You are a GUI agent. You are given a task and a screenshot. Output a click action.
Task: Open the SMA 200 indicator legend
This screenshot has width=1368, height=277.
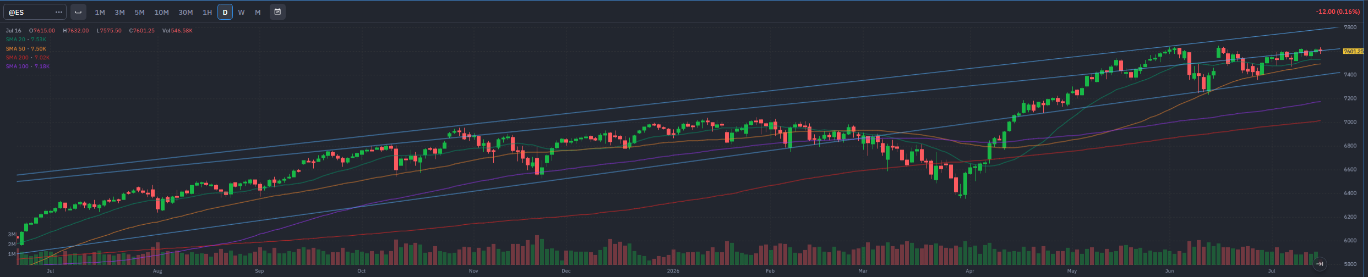[x=28, y=58]
